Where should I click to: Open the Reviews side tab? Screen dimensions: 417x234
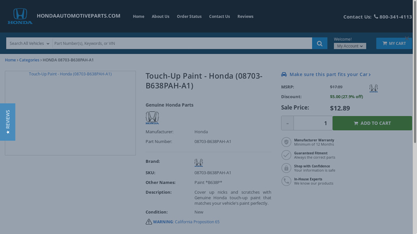click(x=7, y=122)
